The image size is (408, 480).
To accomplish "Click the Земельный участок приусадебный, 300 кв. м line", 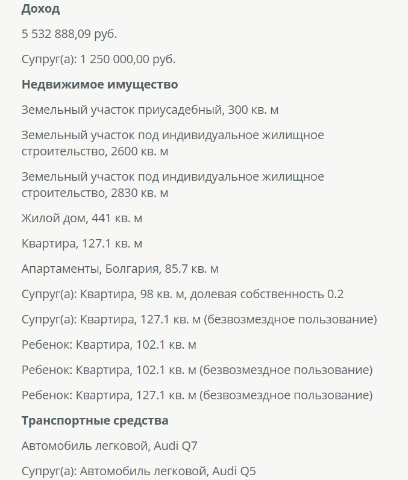I will point(150,110).
